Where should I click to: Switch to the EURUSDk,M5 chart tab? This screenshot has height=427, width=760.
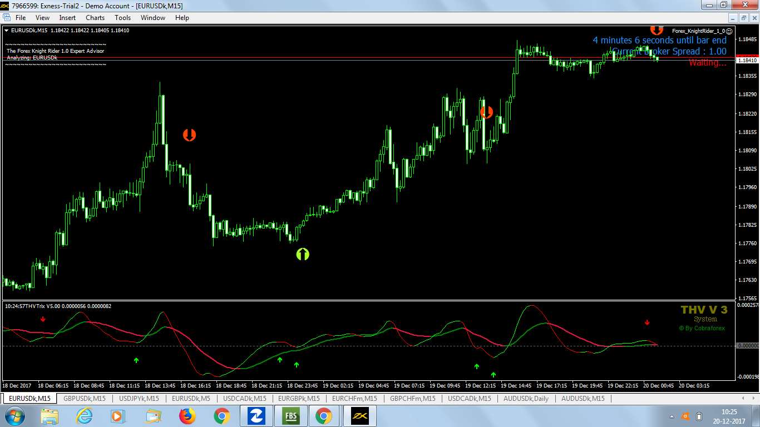coord(191,399)
